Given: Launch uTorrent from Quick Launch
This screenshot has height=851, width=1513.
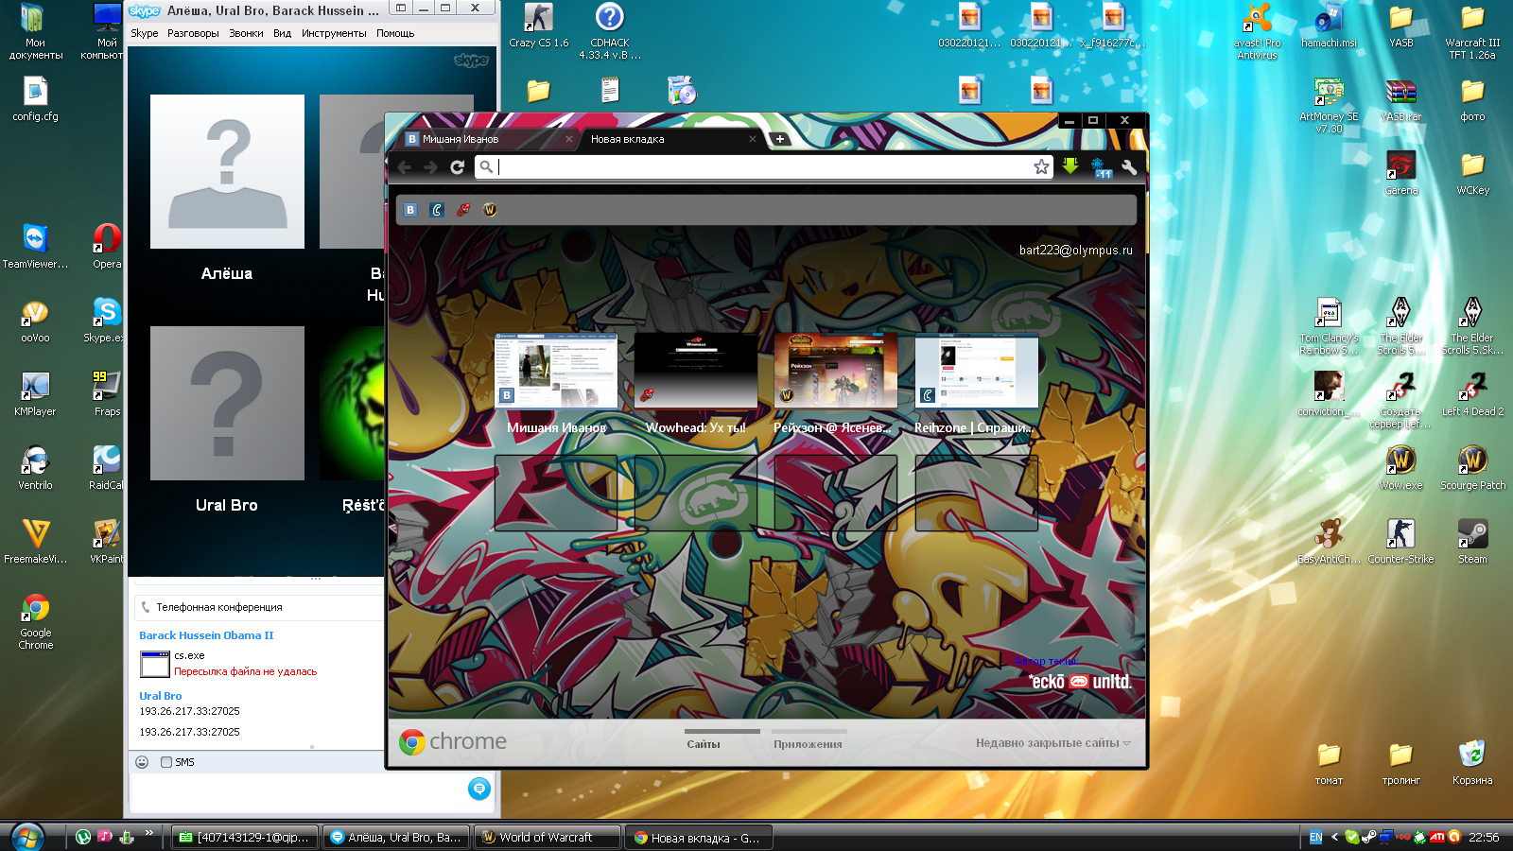Looking at the screenshot, I should tap(83, 837).
